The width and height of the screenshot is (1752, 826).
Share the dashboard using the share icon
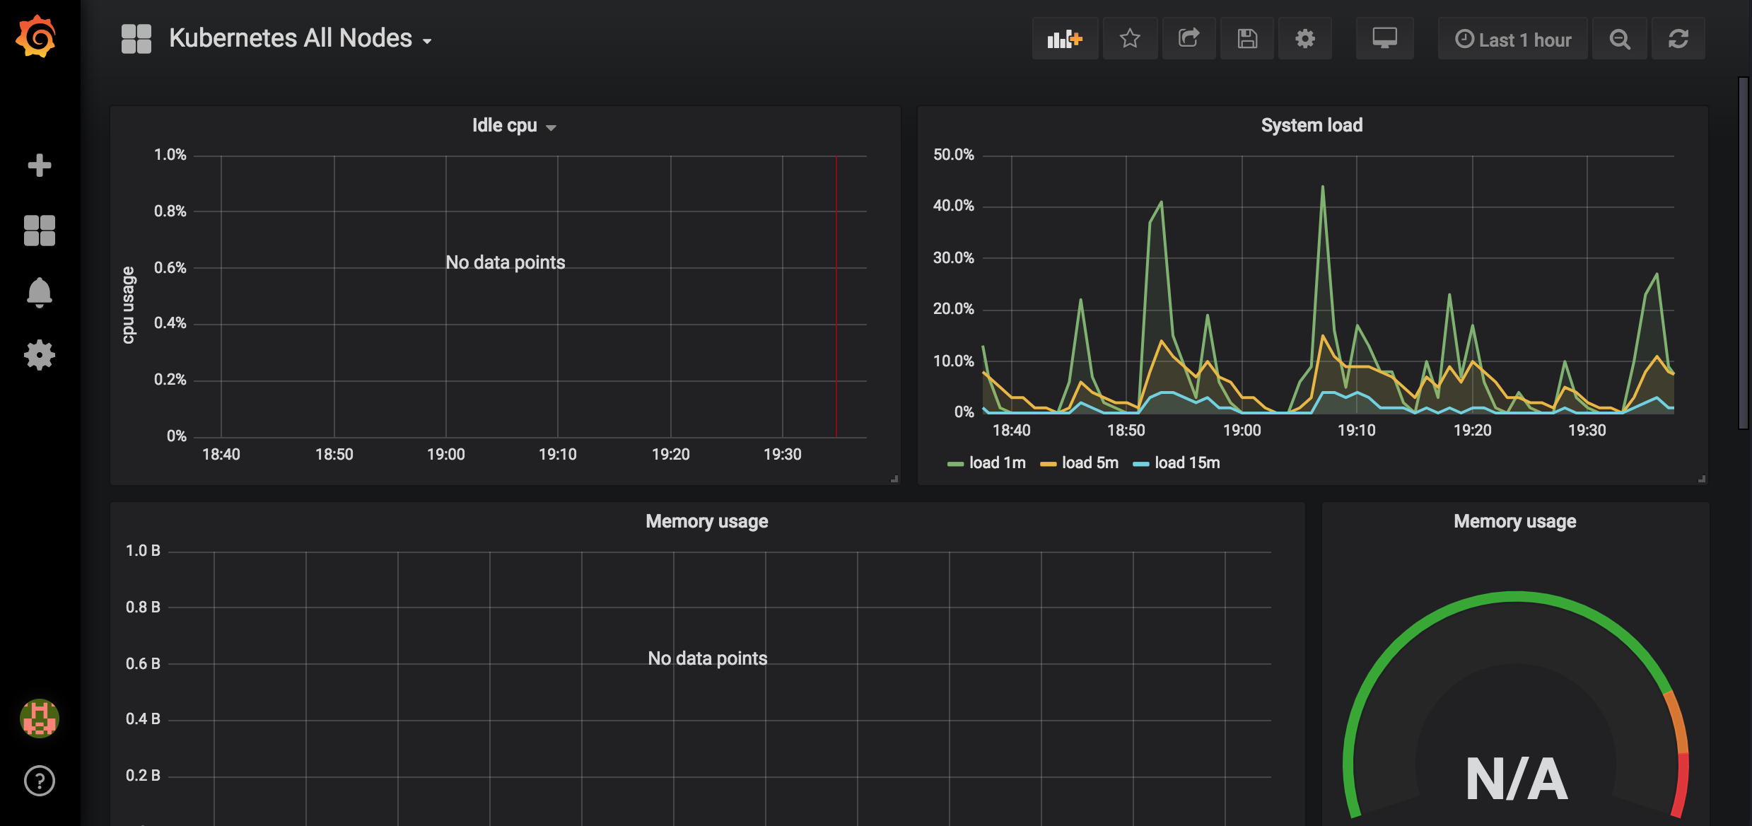click(x=1189, y=38)
